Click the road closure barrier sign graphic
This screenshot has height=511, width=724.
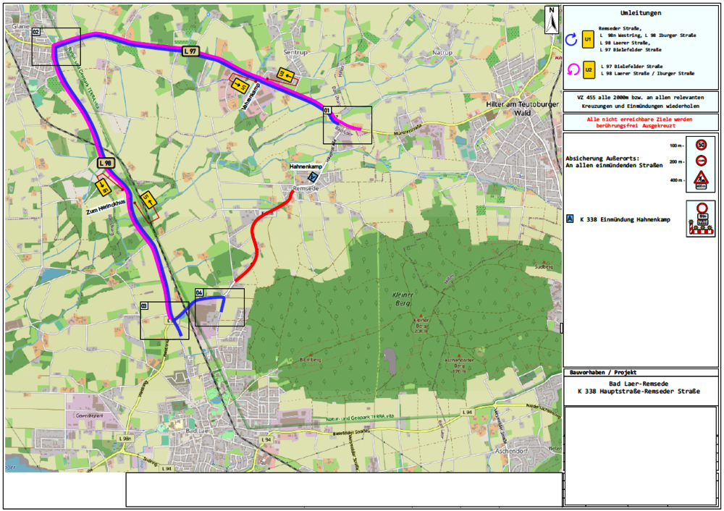[x=700, y=219]
